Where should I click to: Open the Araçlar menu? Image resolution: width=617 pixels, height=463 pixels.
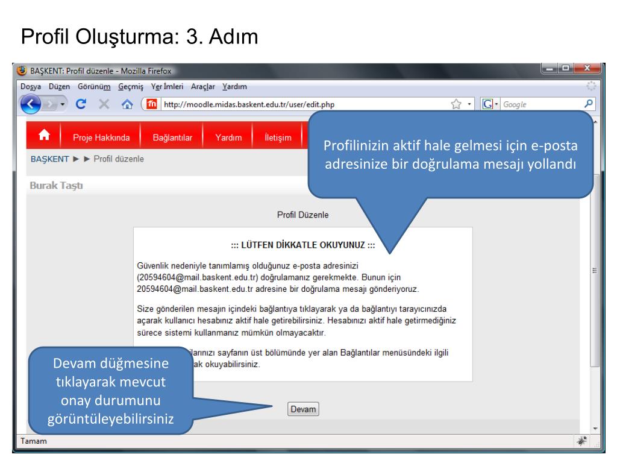[x=203, y=87]
